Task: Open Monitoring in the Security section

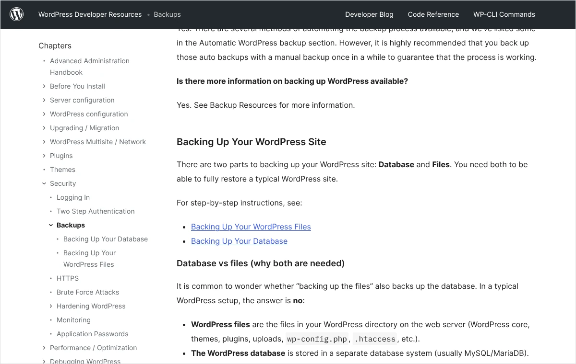Action: pyautogui.click(x=73, y=320)
